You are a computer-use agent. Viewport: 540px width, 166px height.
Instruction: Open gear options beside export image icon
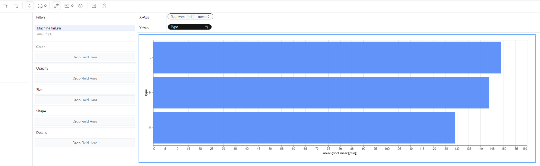72,6
